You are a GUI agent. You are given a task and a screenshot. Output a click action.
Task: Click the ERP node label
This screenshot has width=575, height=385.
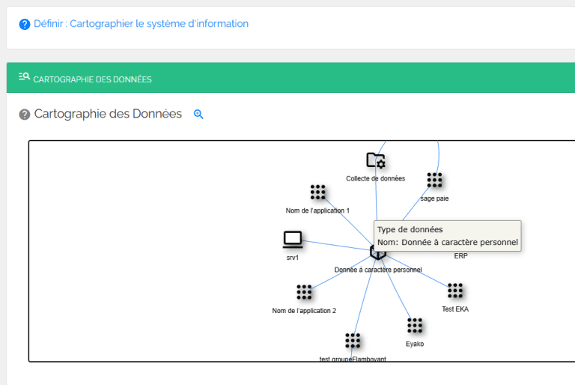tap(461, 256)
